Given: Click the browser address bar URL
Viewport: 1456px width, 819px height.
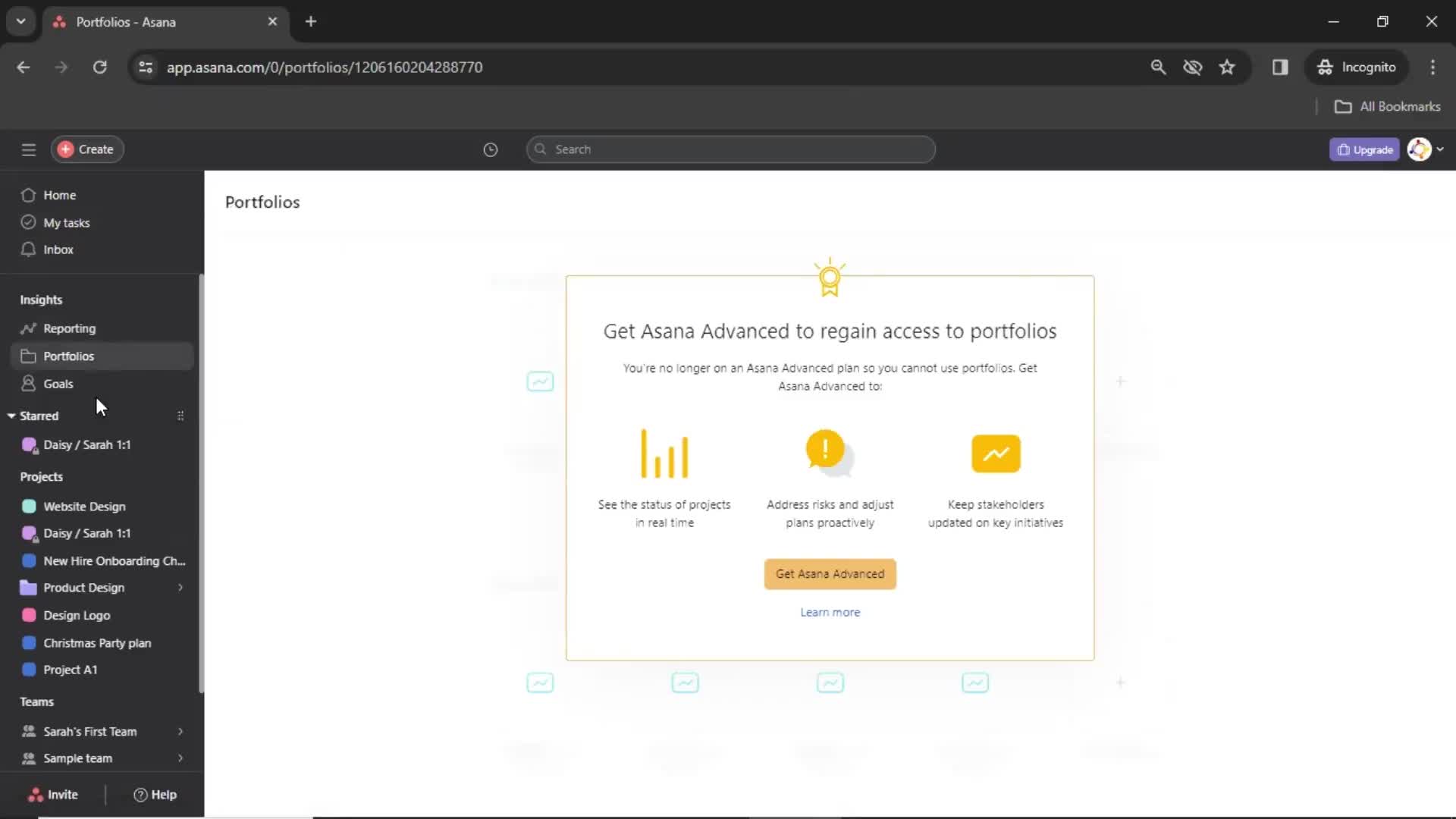Looking at the screenshot, I should pyautogui.click(x=325, y=67).
